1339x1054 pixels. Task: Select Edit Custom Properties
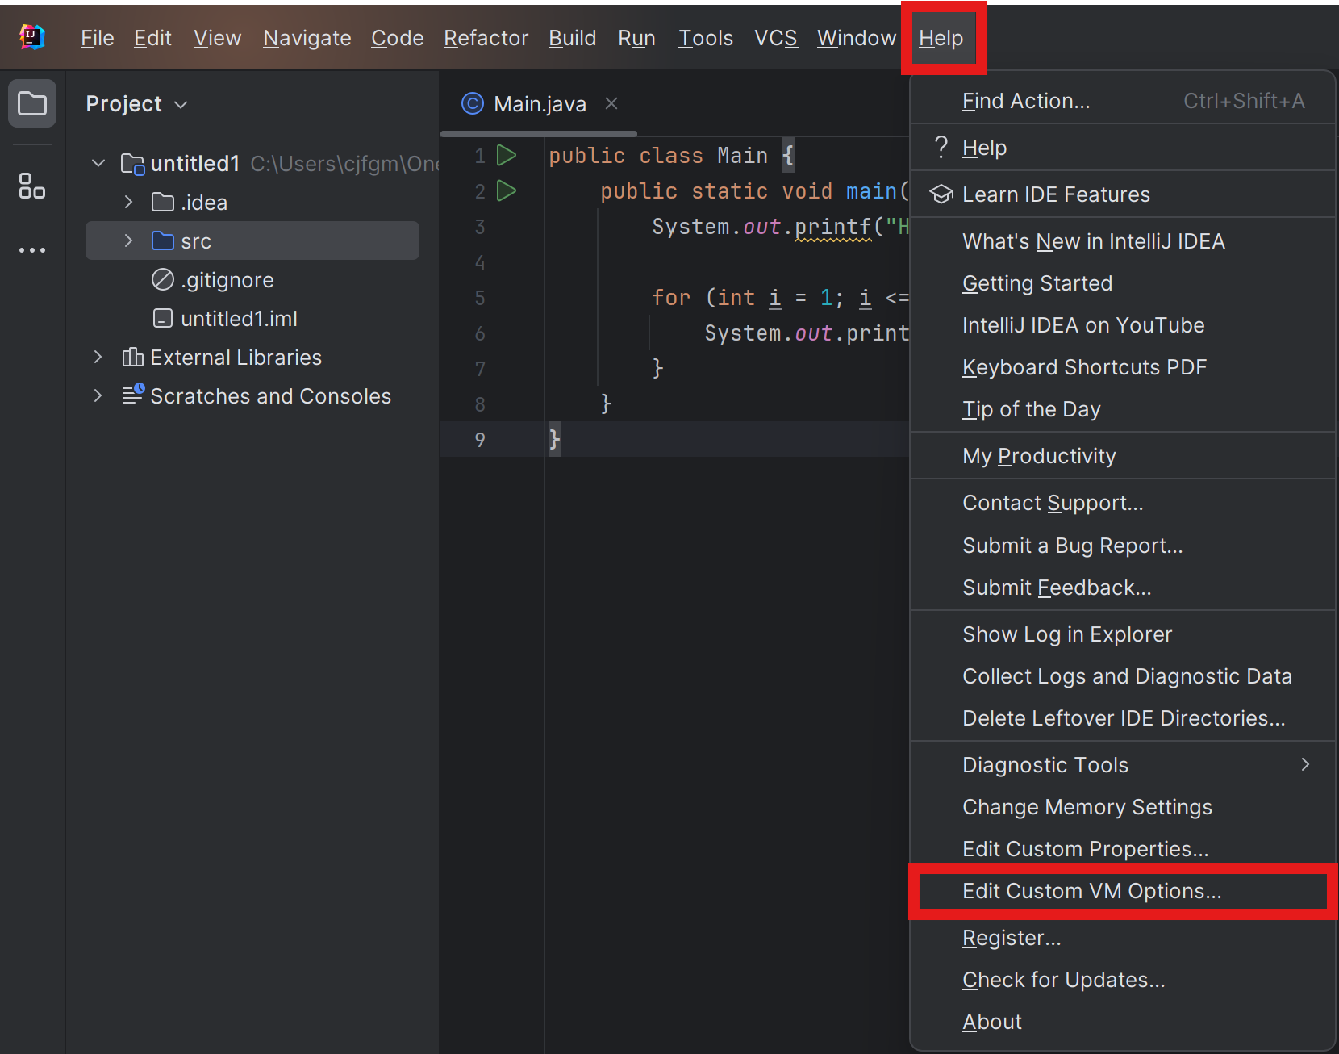(1123, 849)
